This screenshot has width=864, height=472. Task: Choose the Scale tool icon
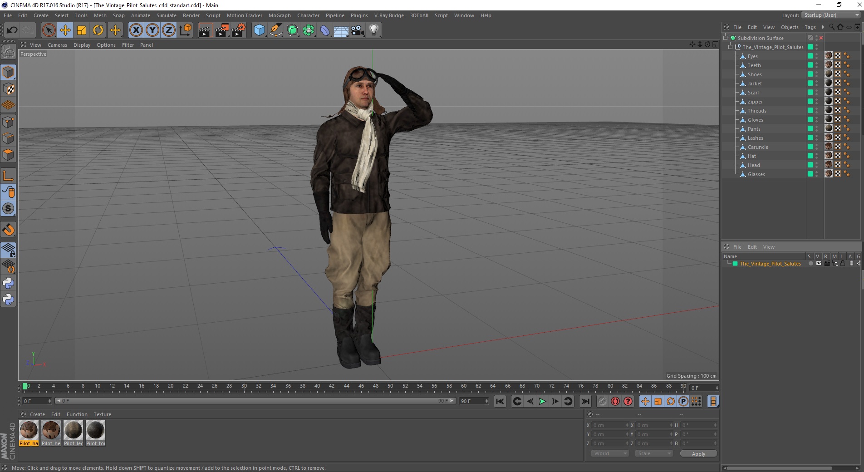[82, 30]
